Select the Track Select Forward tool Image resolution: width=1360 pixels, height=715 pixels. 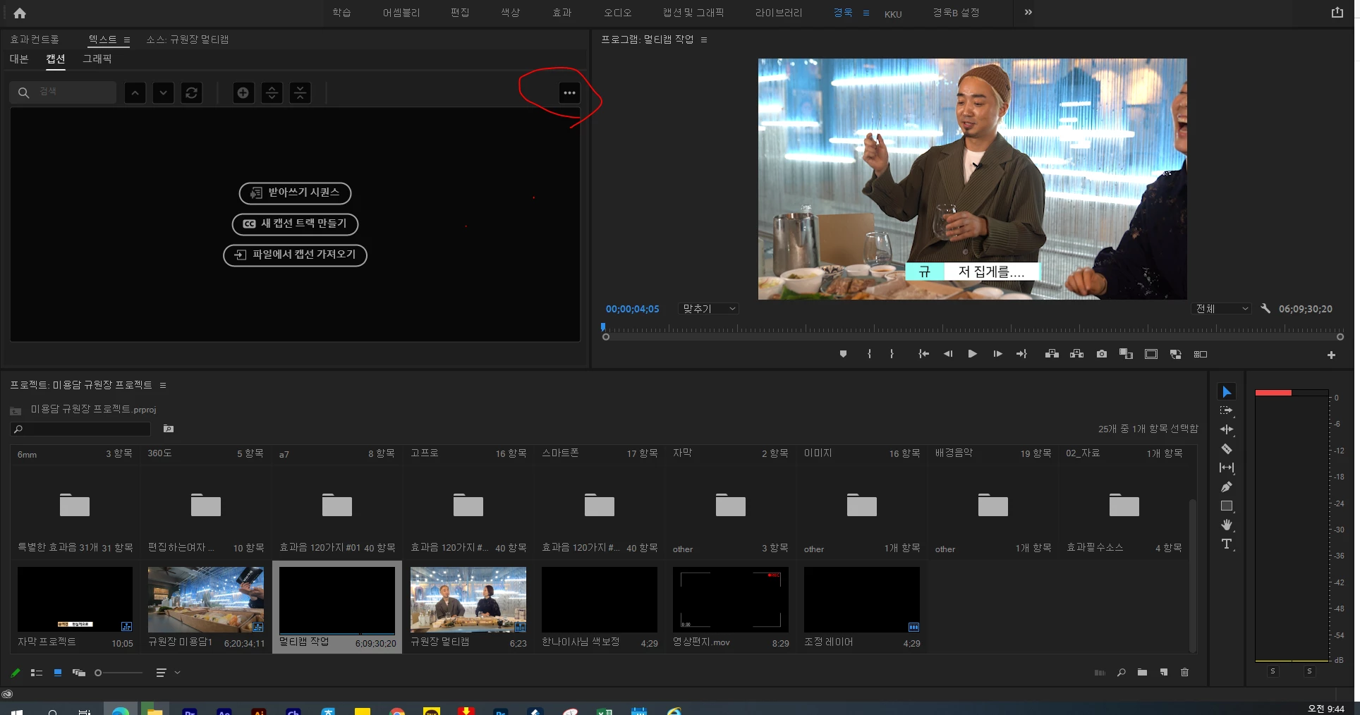(1227, 410)
